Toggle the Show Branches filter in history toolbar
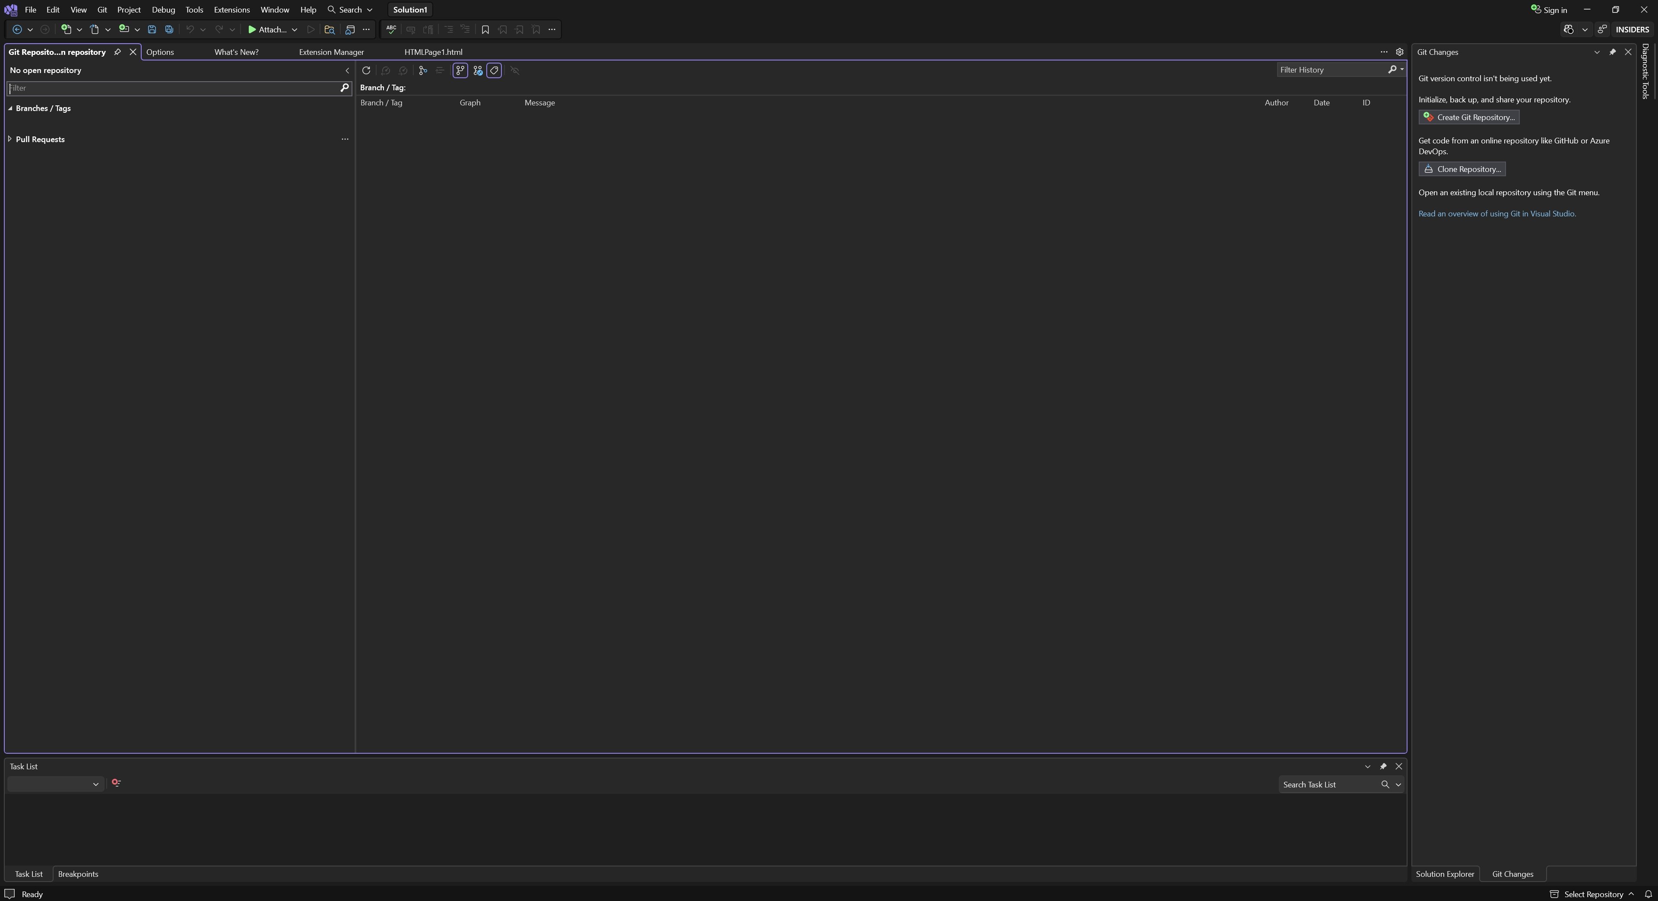 (x=460, y=70)
